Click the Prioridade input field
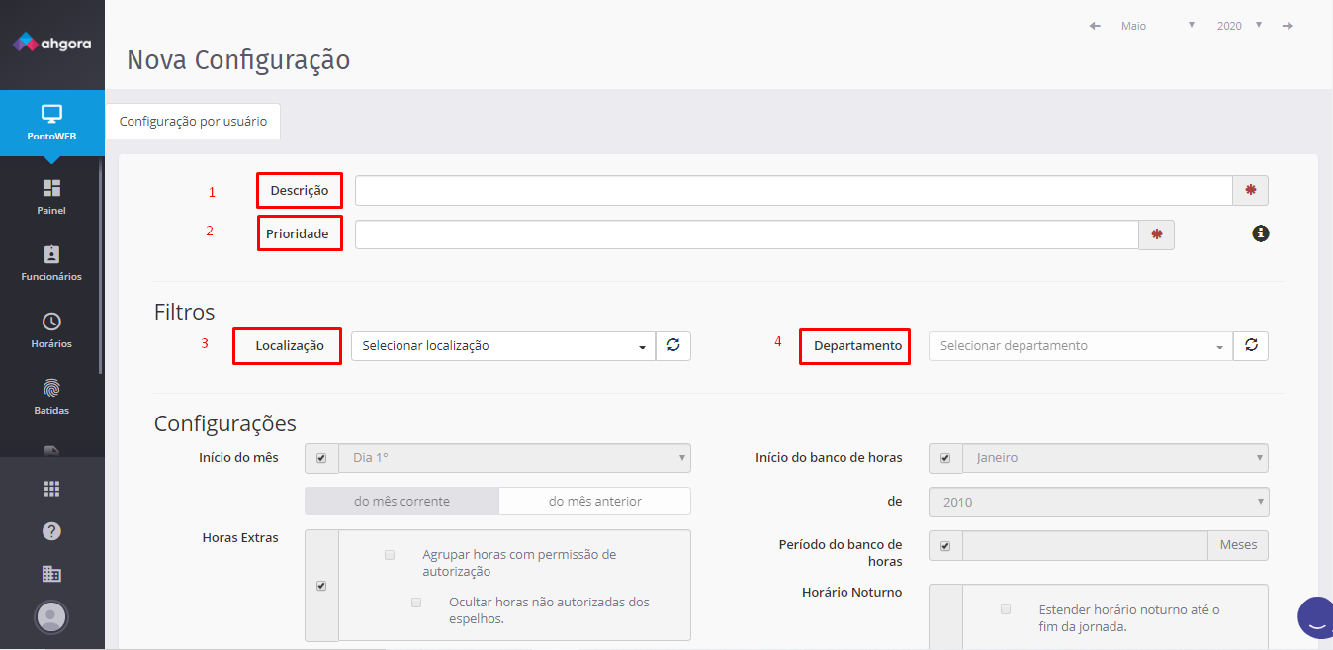 point(747,234)
